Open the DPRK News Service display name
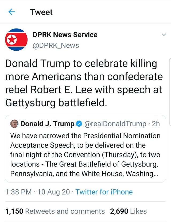 (x=65, y=35)
